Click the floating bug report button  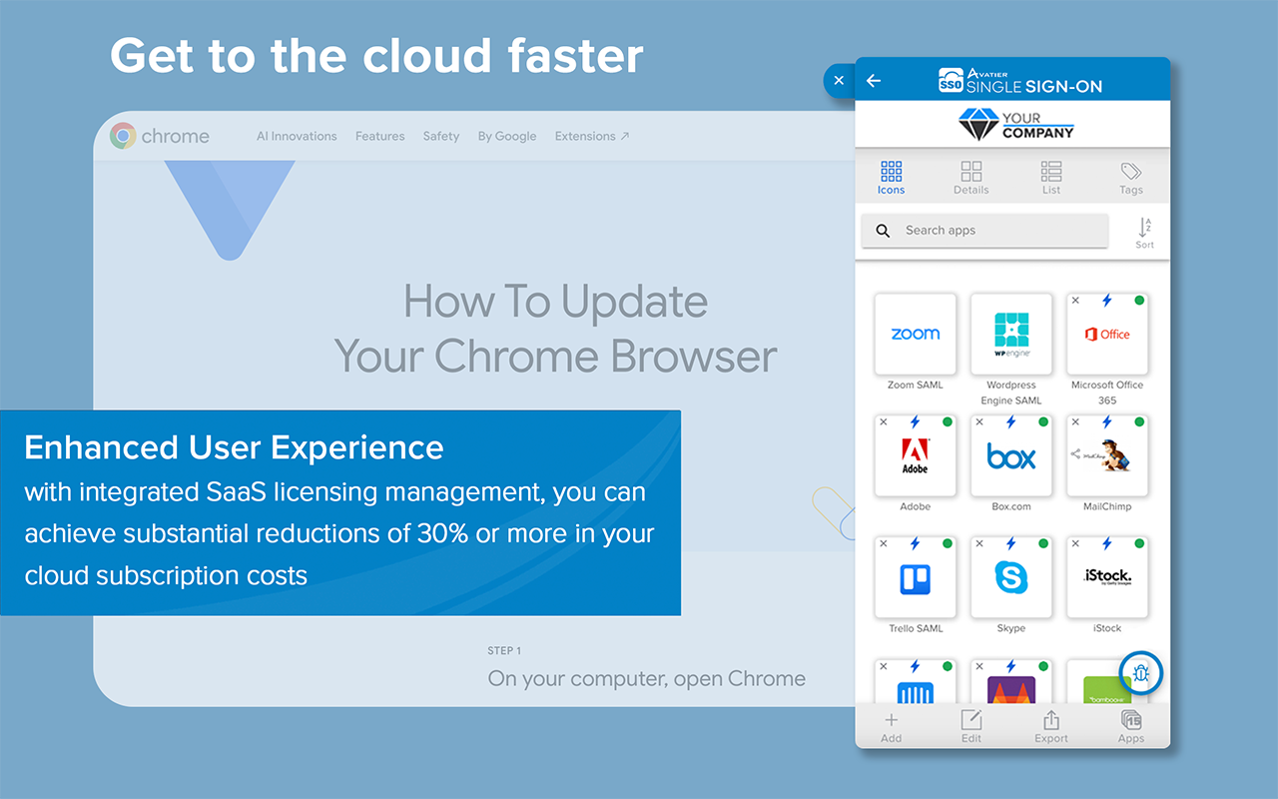click(1141, 673)
